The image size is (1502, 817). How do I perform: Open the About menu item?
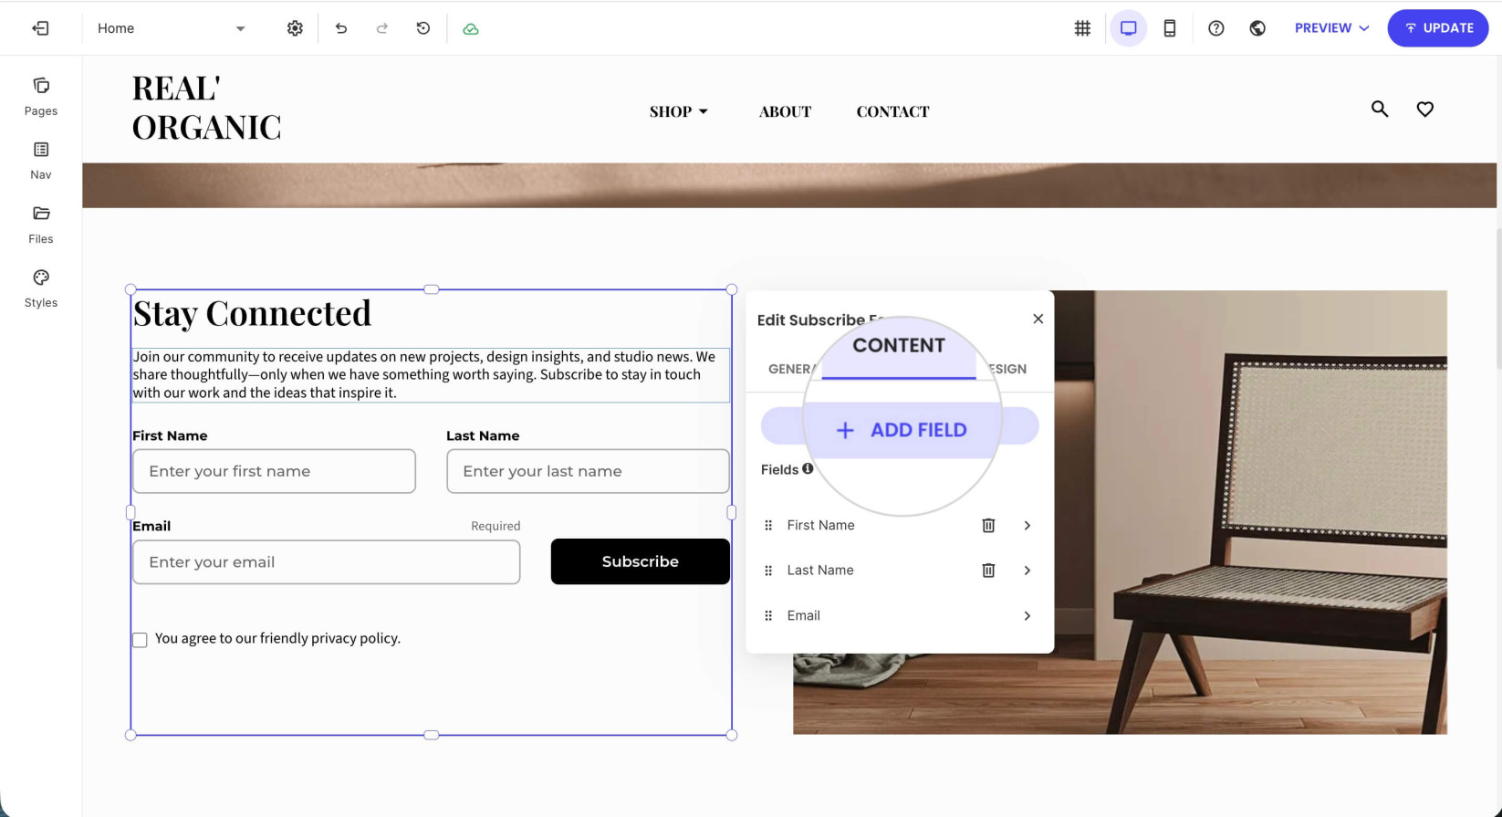point(785,111)
